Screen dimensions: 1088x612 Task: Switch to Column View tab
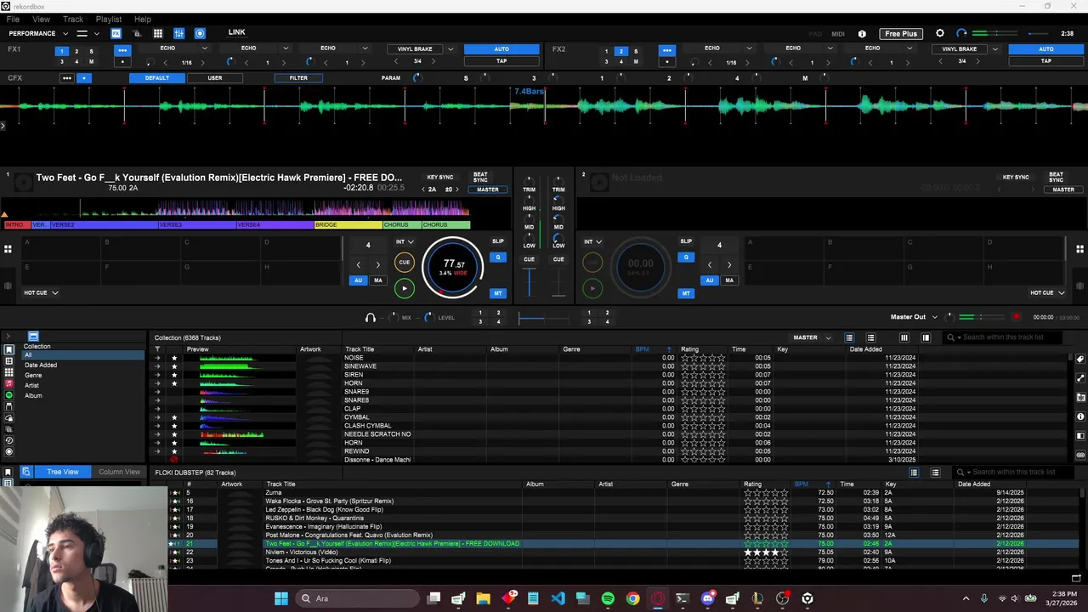click(119, 472)
